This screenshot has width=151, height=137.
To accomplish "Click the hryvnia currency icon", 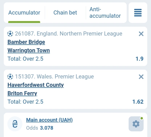I will pos(15,124).
